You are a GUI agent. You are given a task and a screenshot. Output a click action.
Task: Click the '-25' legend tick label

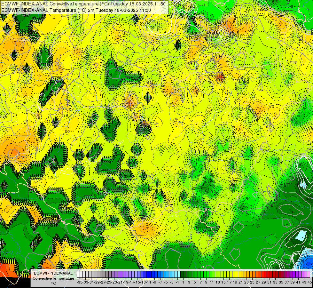point(108,282)
